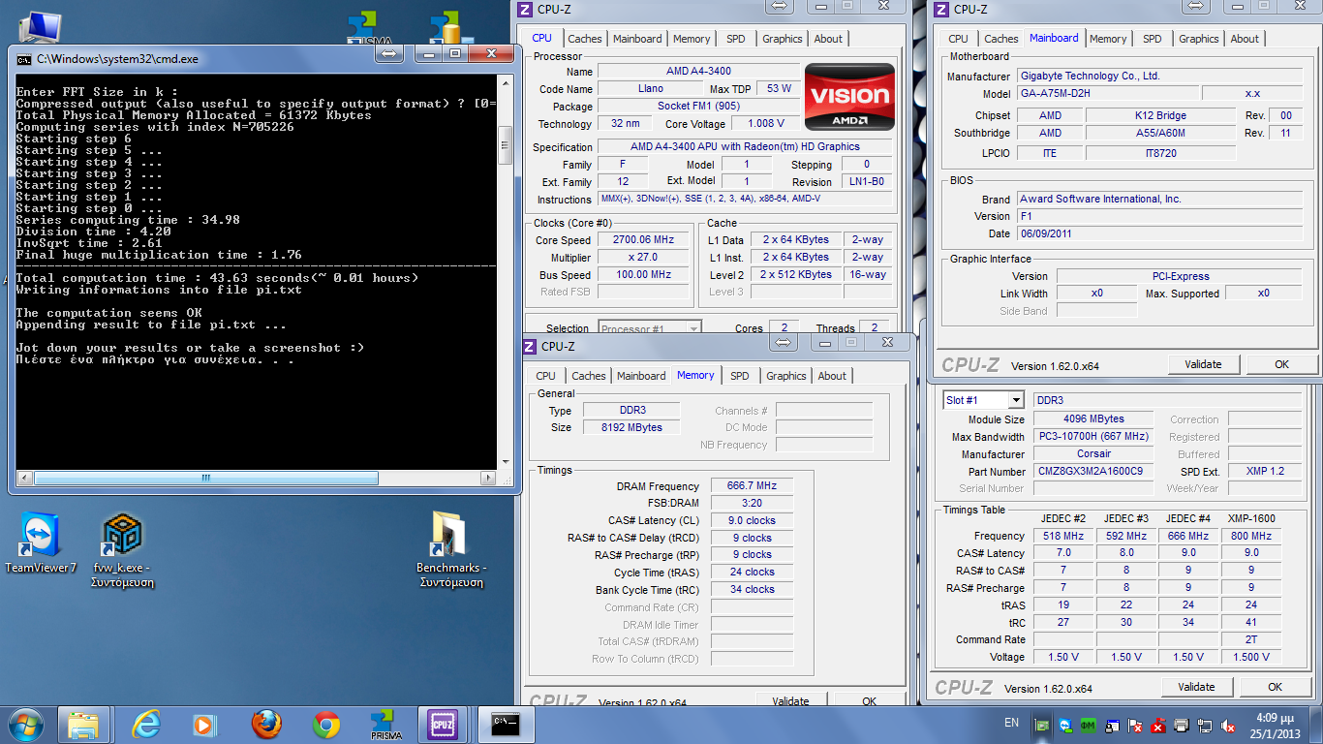1323x744 pixels.
Task: Open Windows Explorer from the taskbar
Action: point(82,725)
